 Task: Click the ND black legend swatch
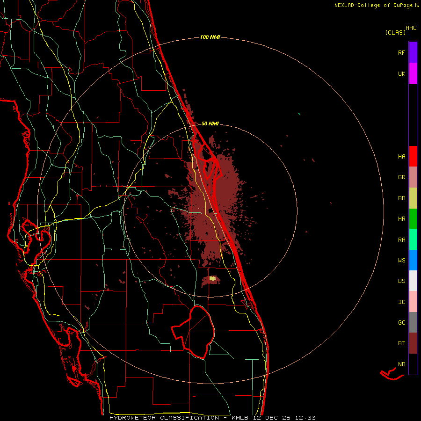tap(413, 364)
